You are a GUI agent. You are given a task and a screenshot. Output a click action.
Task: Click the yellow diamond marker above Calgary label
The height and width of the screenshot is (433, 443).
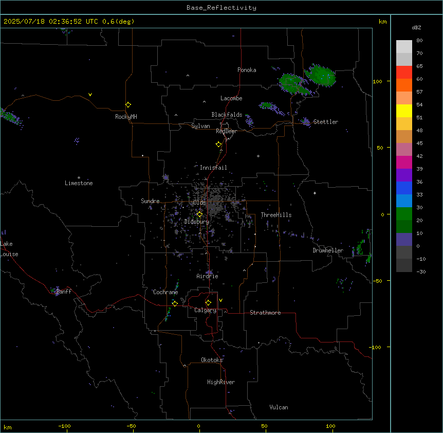208,303
